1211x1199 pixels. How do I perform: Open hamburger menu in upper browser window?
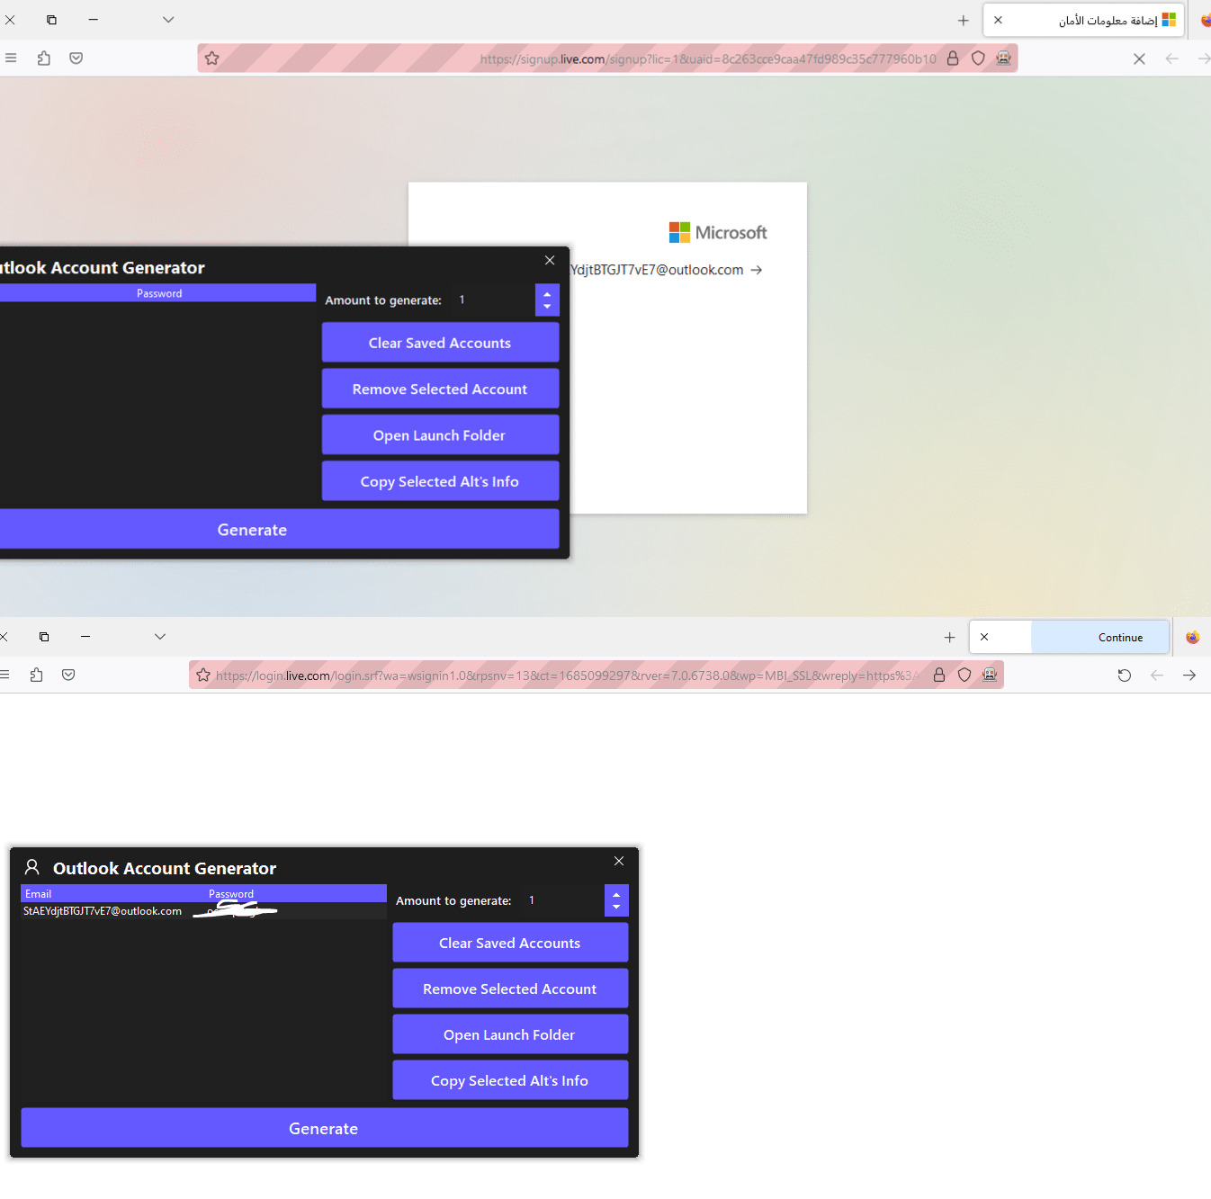[11, 58]
